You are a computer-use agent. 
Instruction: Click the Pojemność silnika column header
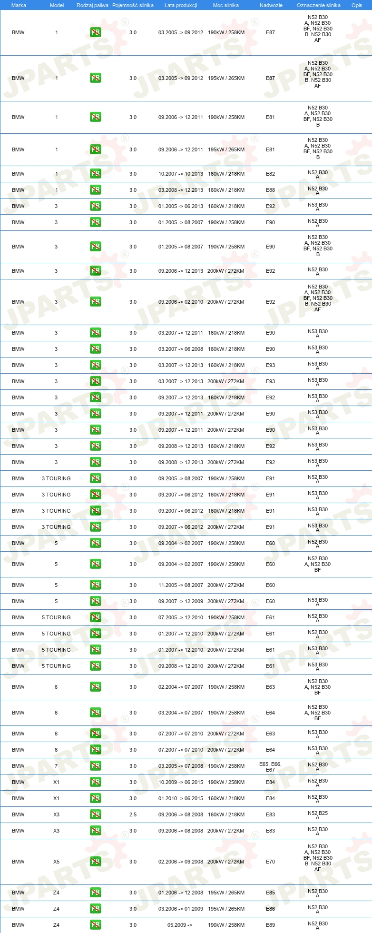133,5
